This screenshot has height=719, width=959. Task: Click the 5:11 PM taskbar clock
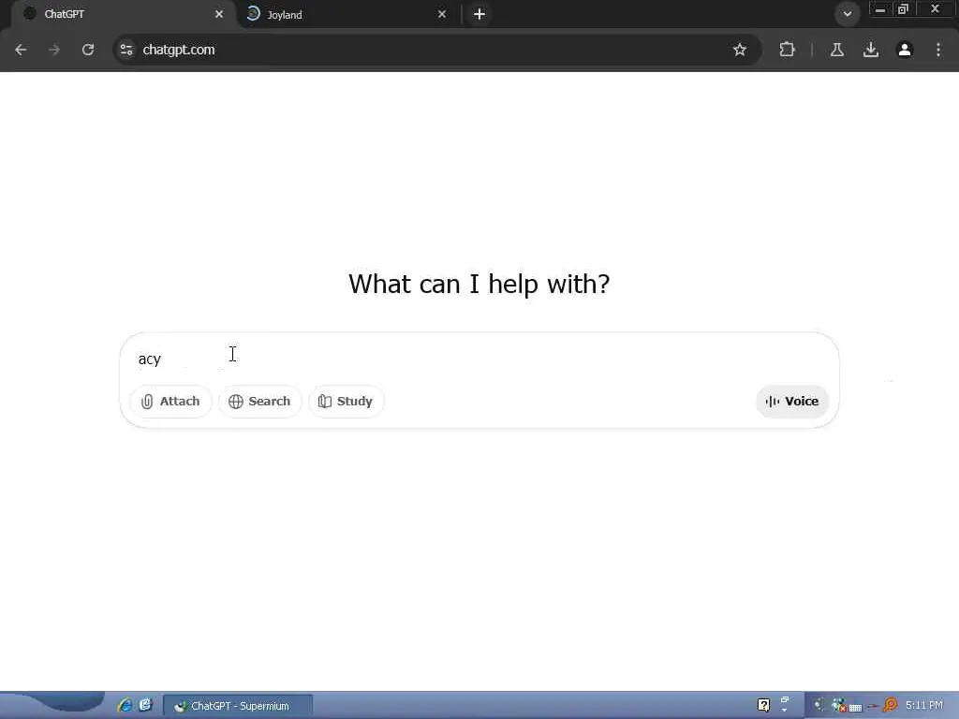pos(924,706)
